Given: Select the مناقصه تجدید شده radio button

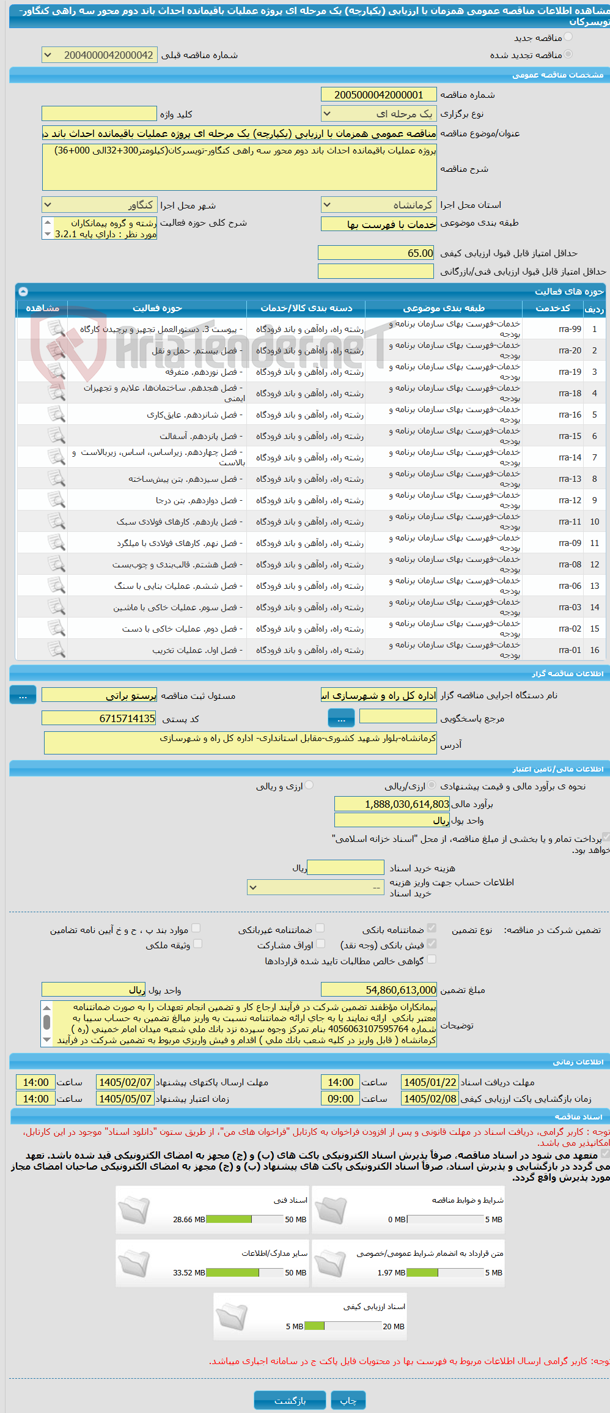Looking at the screenshot, I should (x=568, y=54).
